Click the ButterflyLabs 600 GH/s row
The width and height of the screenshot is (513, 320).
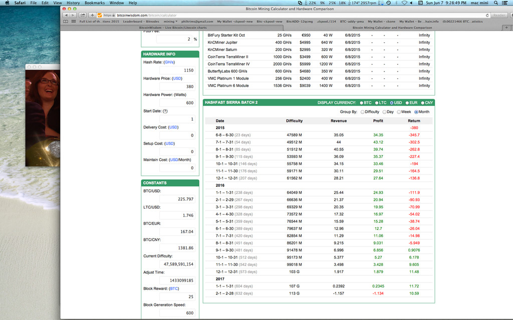pos(319,71)
